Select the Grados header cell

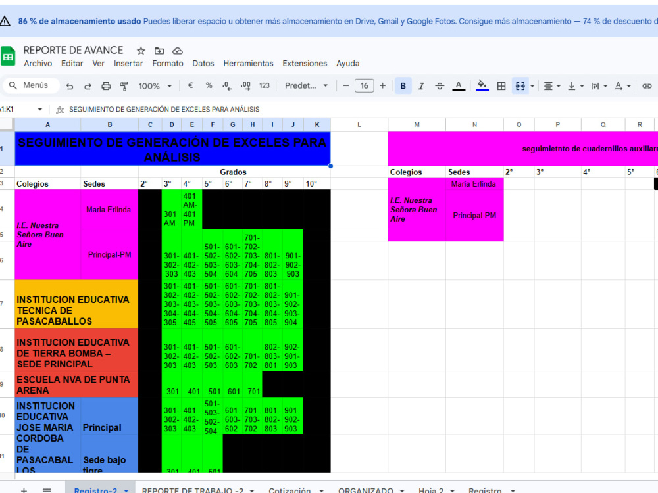234,172
